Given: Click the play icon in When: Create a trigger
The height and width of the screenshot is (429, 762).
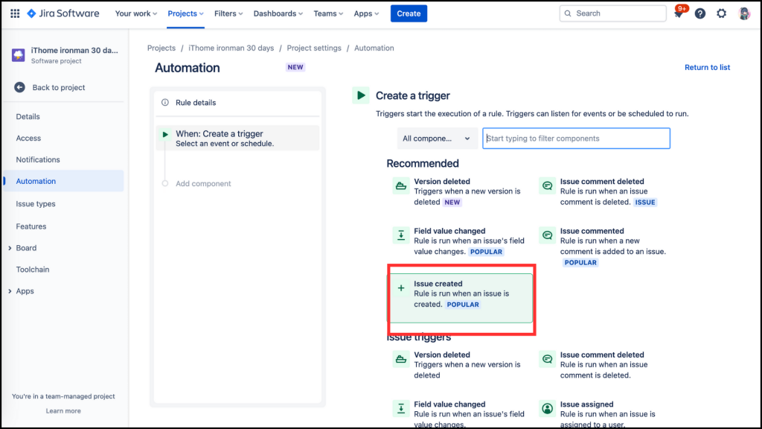Looking at the screenshot, I should pos(165,134).
